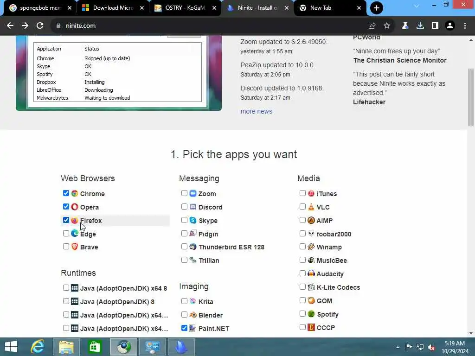
Task: Click the foobar2000 alien icon
Action: [311, 234]
